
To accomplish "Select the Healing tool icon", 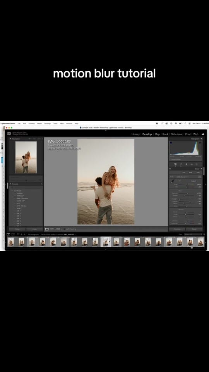I will [187, 164].
